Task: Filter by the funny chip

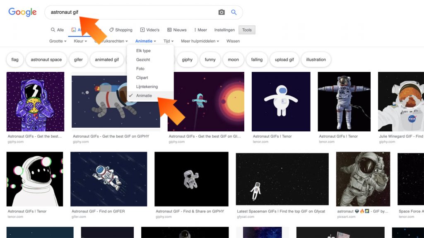Action: click(x=210, y=59)
